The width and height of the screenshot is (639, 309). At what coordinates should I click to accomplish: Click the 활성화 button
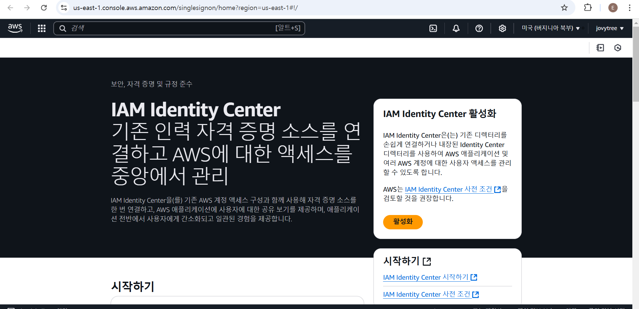coord(403,222)
